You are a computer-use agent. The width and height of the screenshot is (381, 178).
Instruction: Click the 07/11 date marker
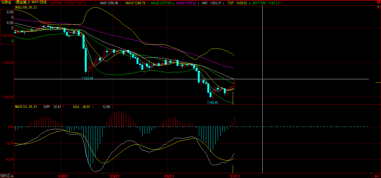pos(235,176)
